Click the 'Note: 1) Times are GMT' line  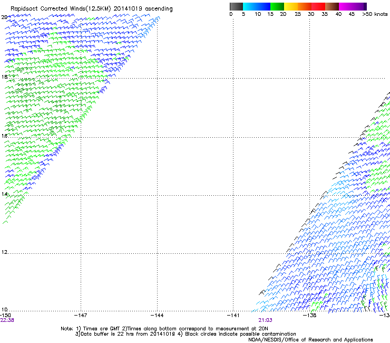[x=164, y=329]
